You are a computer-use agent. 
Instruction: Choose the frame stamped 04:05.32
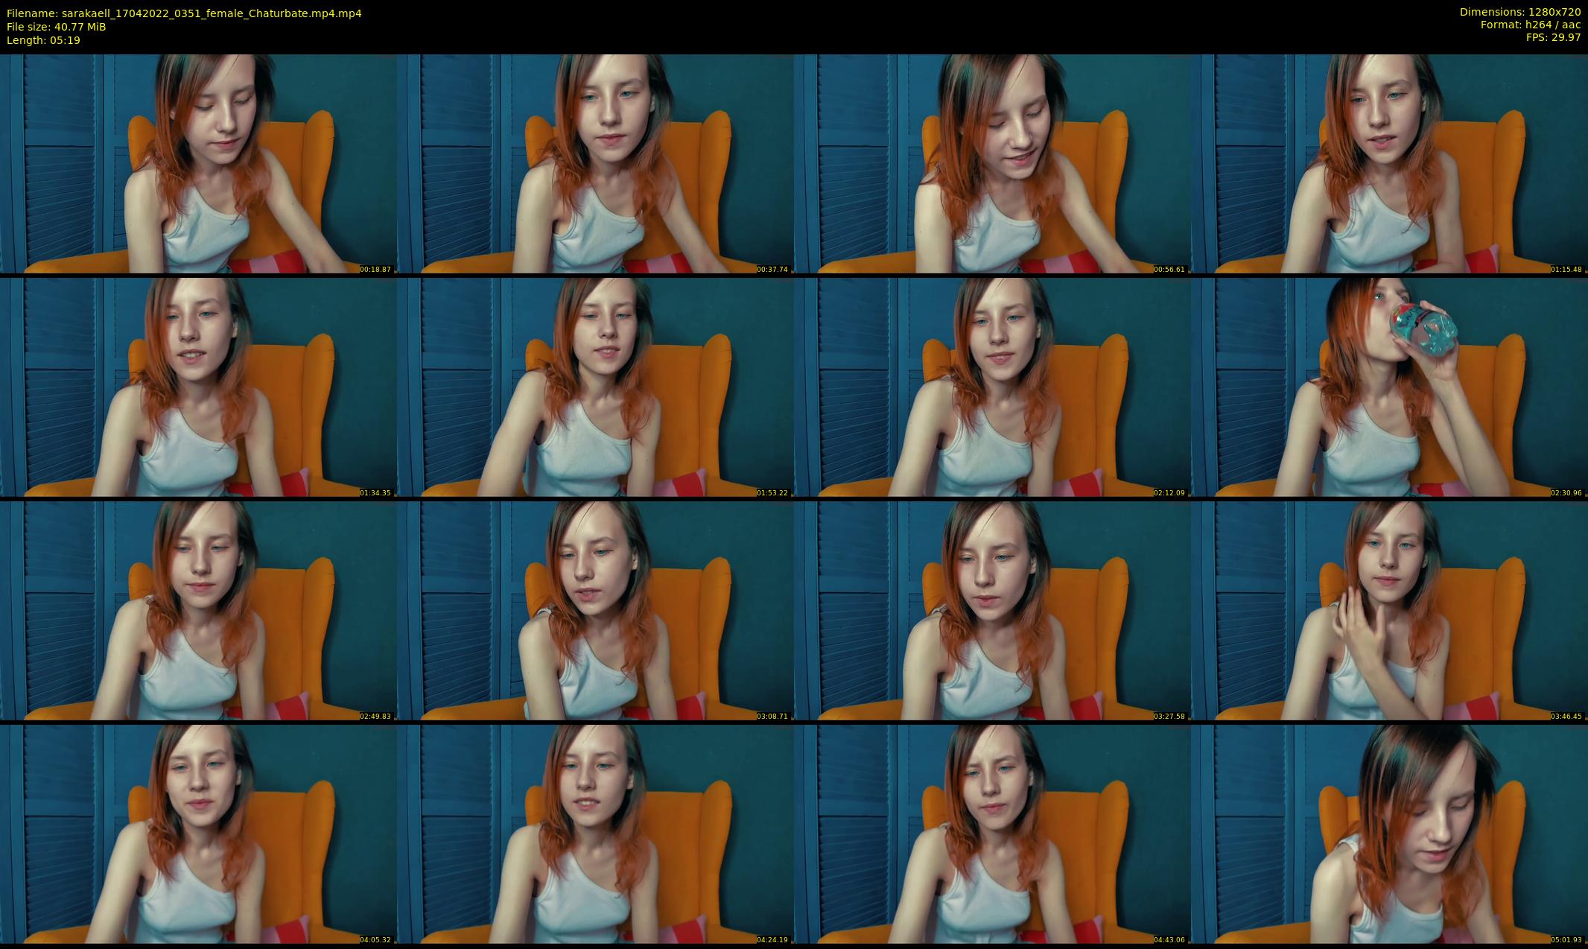point(197,834)
